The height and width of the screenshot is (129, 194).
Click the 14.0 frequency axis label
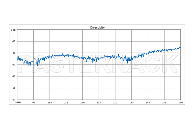pyautogui.click(x=148, y=103)
